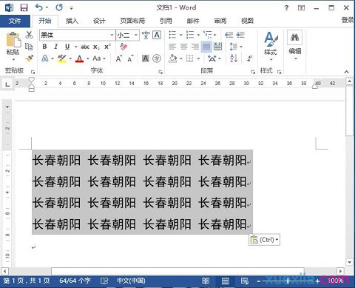Open Styles gallery icon
Image resolution: width=355 pixels, height=288 pixels.
pyautogui.click(x=271, y=39)
